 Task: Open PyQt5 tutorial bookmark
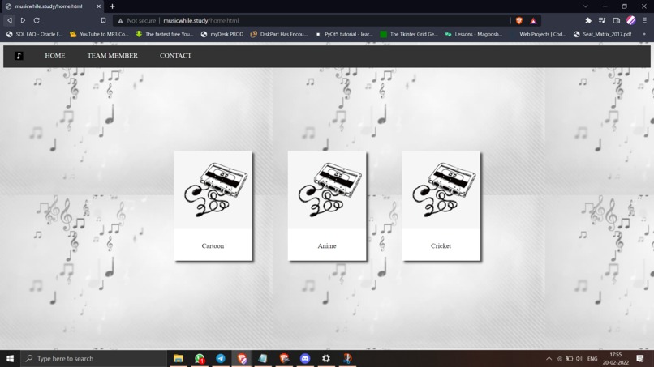(344, 34)
